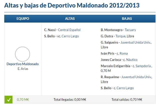This screenshot has height=105, width=156.
Task: Open the Deportivo Maldonado team link
Action: [x=23, y=64]
